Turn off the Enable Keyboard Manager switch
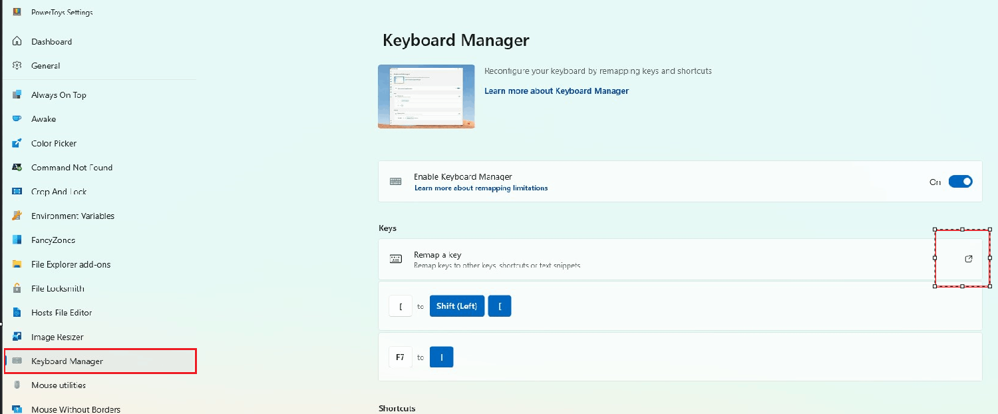This screenshot has width=998, height=414. tap(960, 182)
